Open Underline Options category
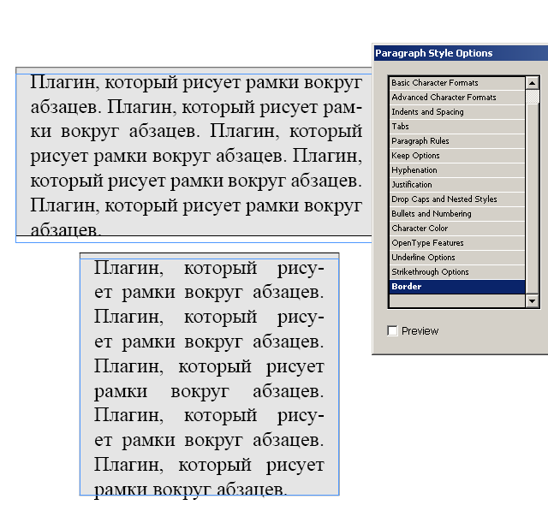The height and width of the screenshot is (505, 548). coord(457,258)
